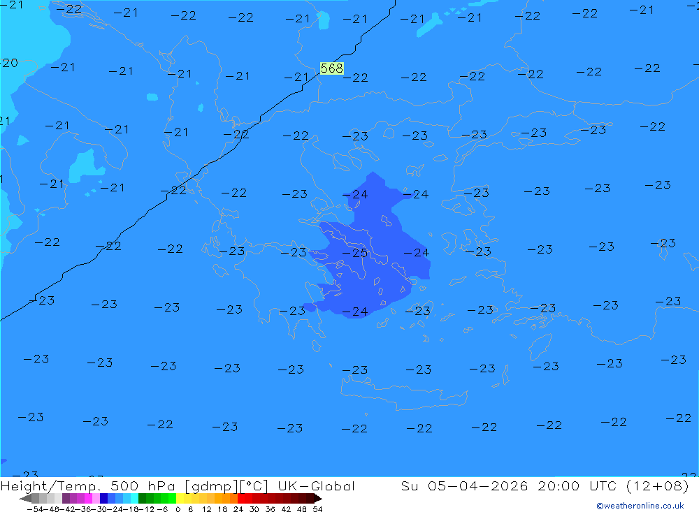This screenshot has height=512, width=699.
Task: Click the gray left arrow of color scale
Action: tap(25, 499)
